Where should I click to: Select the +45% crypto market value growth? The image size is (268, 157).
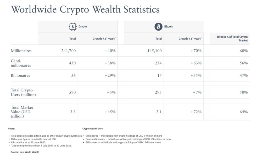pos(110,112)
